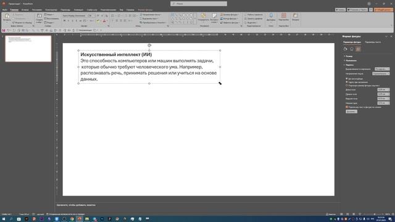Viewport: 395px width, 222px height.
Task: Select slide 1 thumbnail in slide panel
Action: (28, 49)
